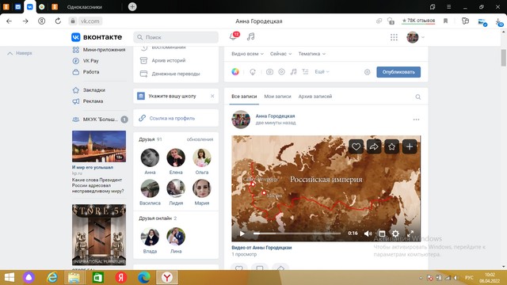This screenshot has width=507, height=285.
Task: Open the Тематика dropdown
Action: click(311, 54)
